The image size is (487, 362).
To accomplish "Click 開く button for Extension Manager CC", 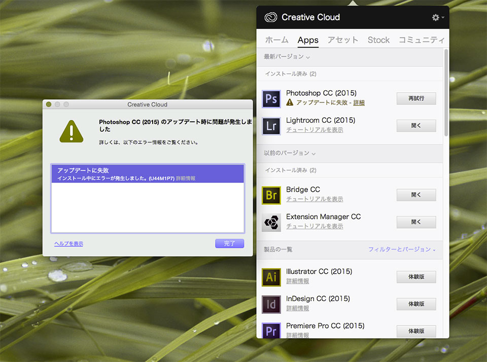I will (x=416, y=222).
